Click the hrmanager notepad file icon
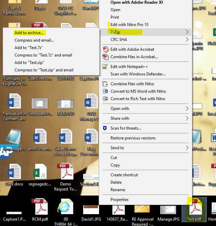This screenshot has height=226, width=216. [x=14, y=137]
